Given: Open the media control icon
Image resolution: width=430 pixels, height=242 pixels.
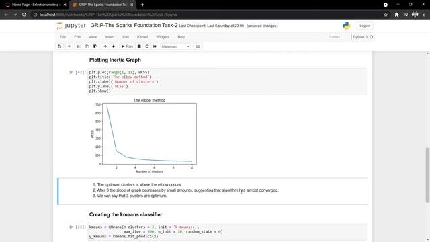Looking at the screenshot, I should pyautogui.click(x=406, y=15).
